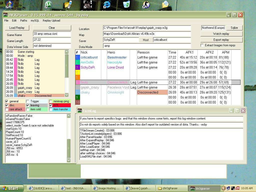Click the saver_name:SchyZeR info line
The width and height of the screenshot is (256, 192).
point(19,145)
